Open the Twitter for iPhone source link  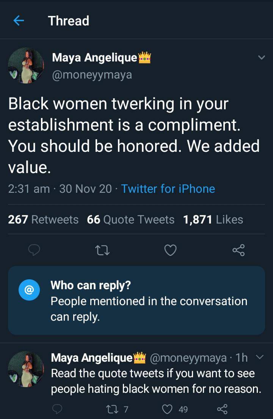(168, 189)
